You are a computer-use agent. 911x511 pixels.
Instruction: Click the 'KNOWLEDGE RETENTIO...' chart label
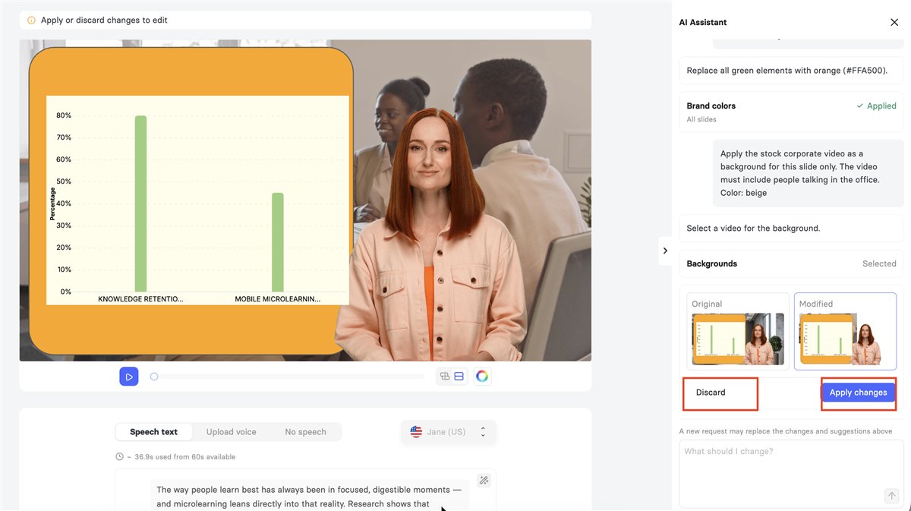[140, 299]
